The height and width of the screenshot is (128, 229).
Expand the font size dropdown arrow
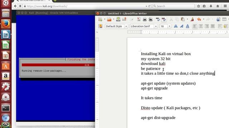(169, 26)
